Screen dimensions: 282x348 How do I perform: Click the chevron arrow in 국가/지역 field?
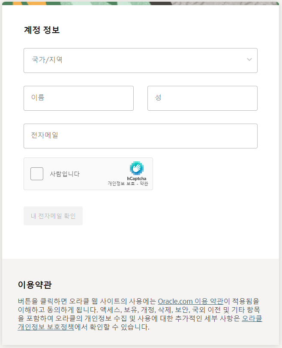(249, 60)
